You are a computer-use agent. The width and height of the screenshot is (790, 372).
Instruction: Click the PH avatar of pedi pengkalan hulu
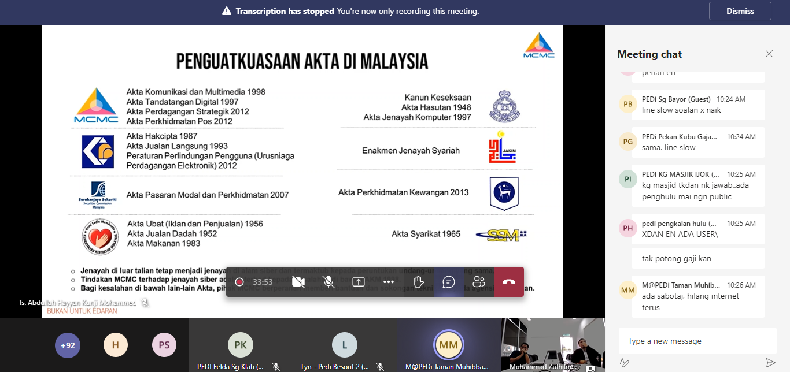tap(627, 228)
